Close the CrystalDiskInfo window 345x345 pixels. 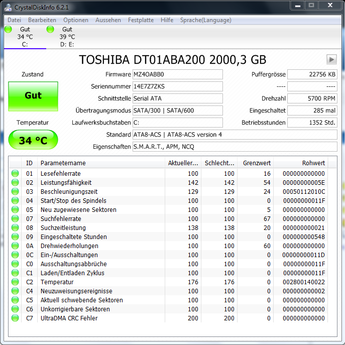point(330,6)
